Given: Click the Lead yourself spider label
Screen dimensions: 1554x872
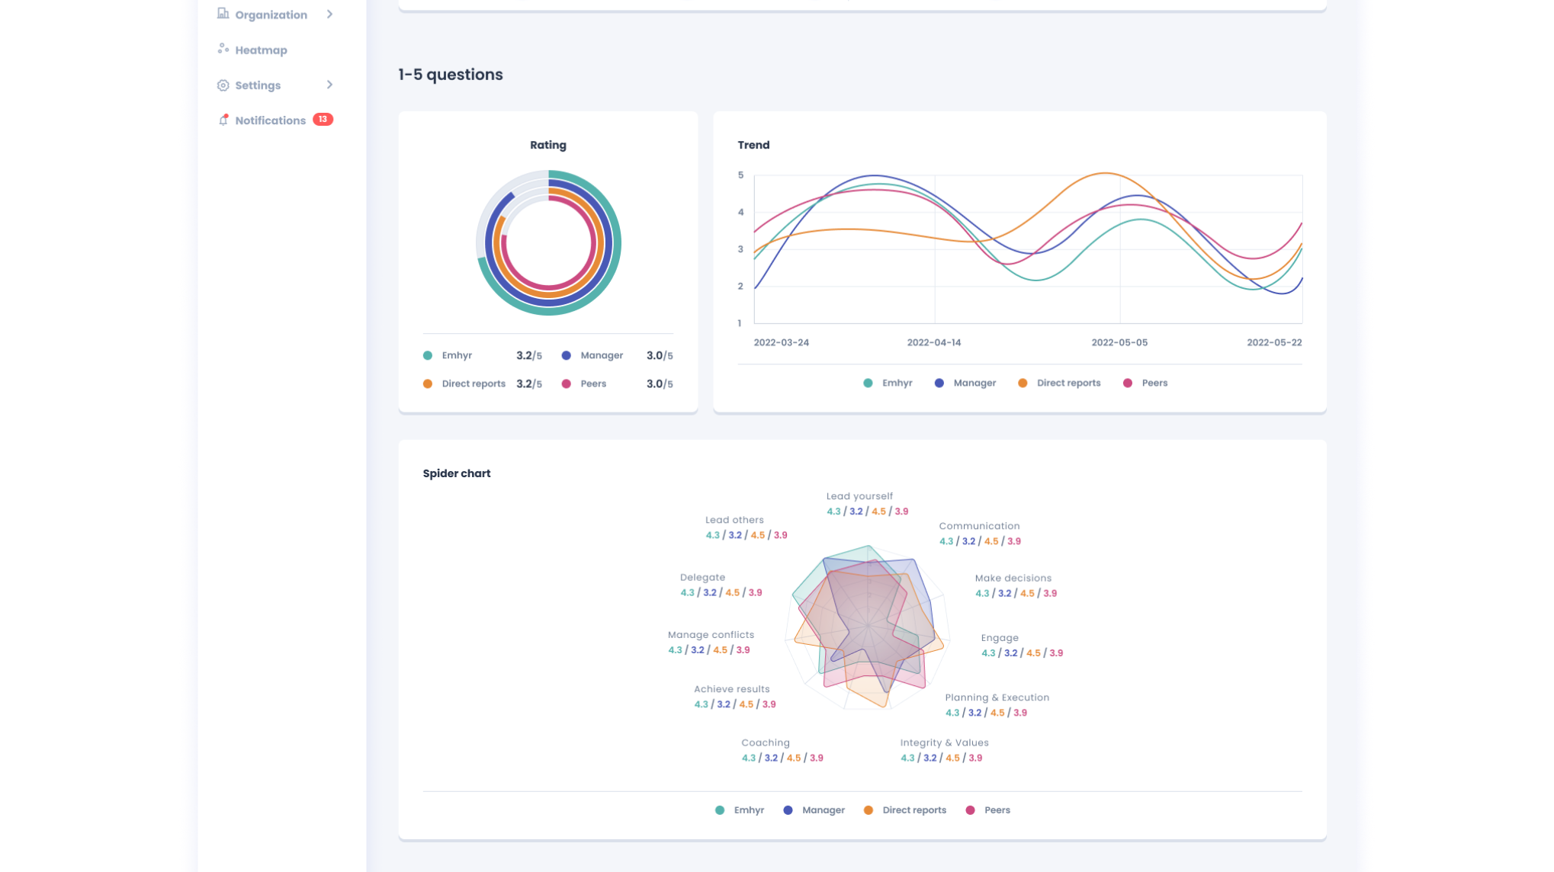Looking at the screenshot, I should (x=859, y=496).
